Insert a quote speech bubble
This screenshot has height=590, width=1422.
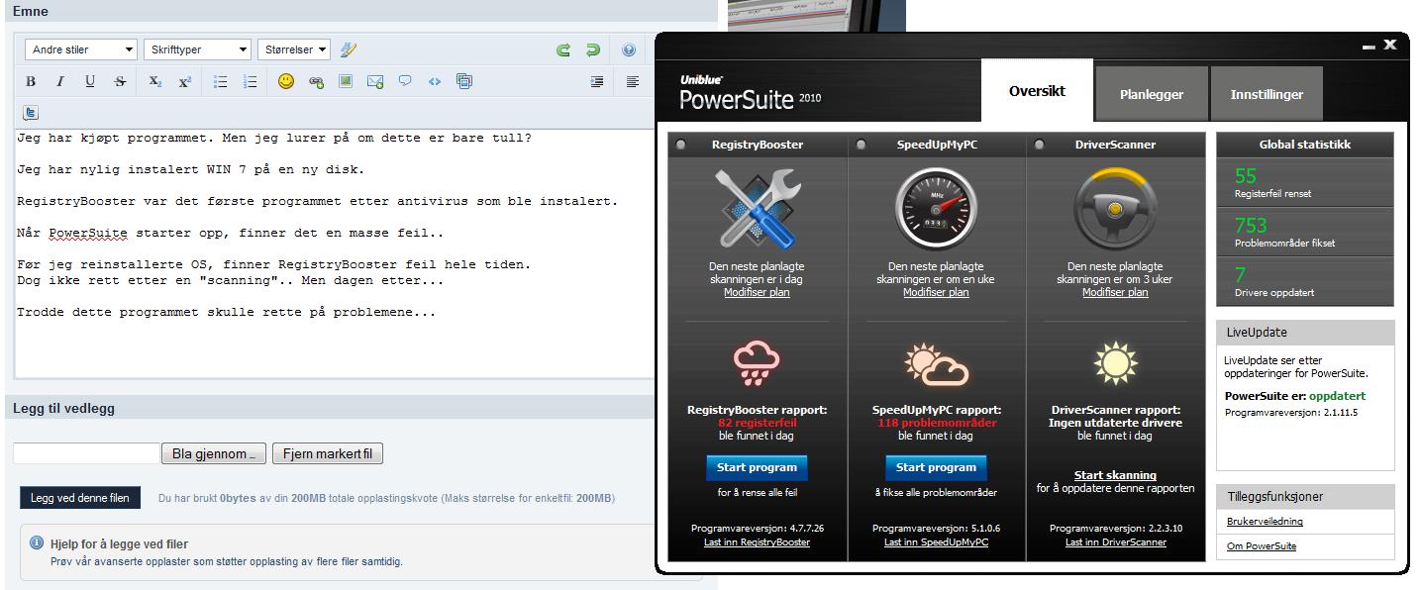coord(405,81)
